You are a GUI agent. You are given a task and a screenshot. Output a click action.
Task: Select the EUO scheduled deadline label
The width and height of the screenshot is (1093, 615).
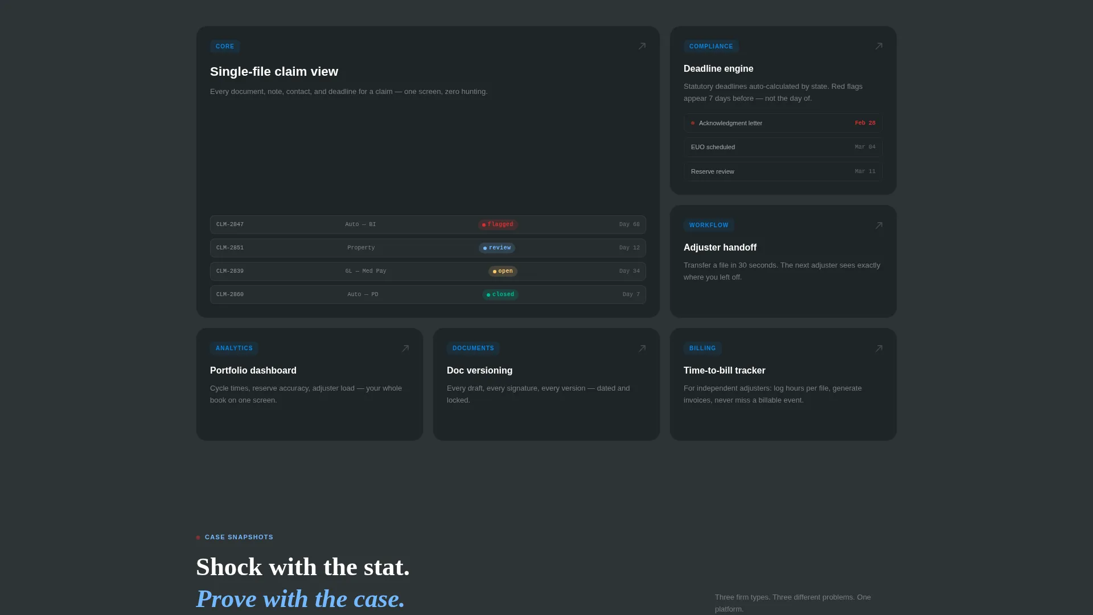tap(713, 147)
